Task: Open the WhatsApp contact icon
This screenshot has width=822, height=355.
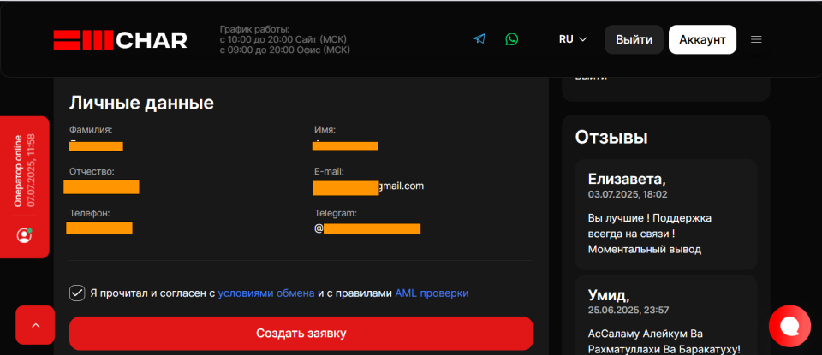Action: [x=512, y=39]
